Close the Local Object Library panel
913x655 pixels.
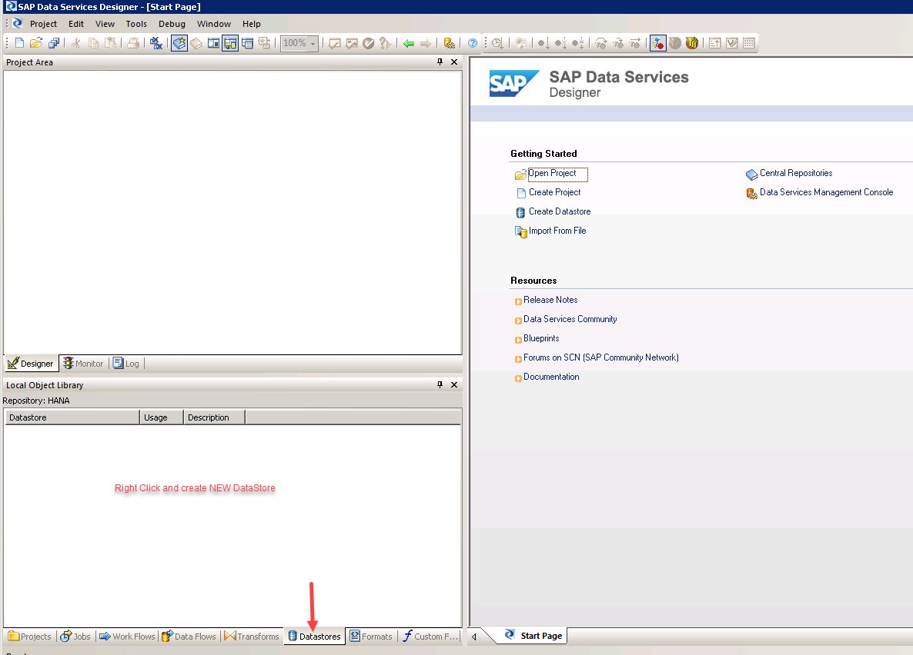454,384
